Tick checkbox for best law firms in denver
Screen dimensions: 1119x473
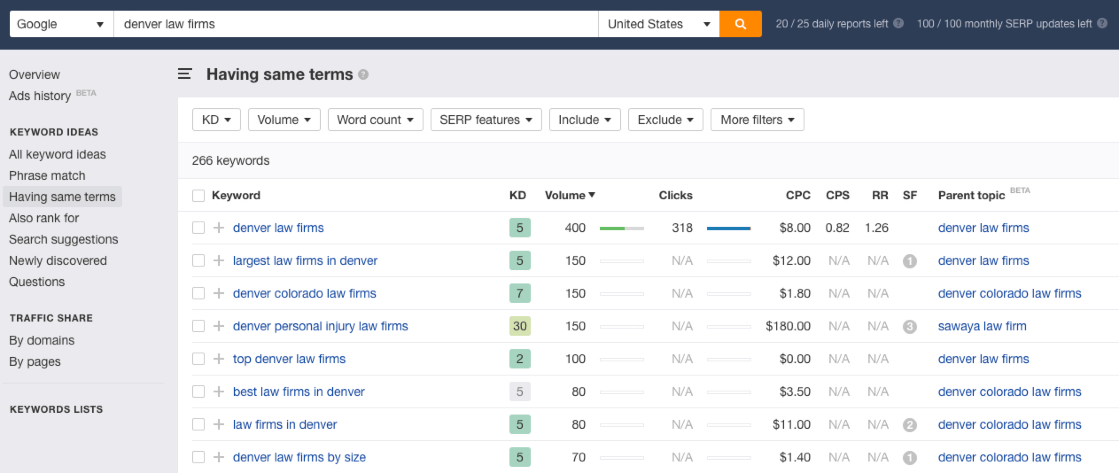[x=198, y=392]
